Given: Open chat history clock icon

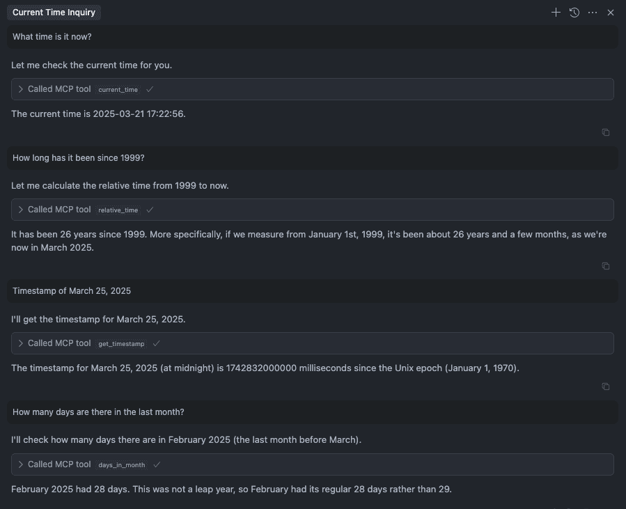Looking at the screenshot, I should pos(574,13).
